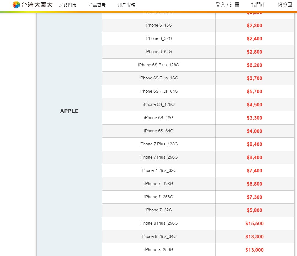
Task: Select the iPhone 6_16G row
Action: coord(198,25)
